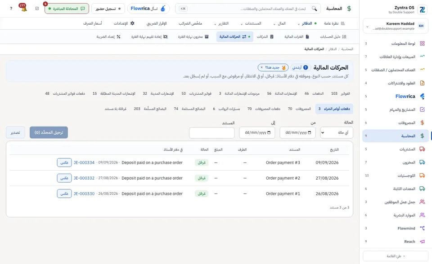Reverse entry JE-000332 with عكس
Screen dimensions: 432x264
[64, 178]
